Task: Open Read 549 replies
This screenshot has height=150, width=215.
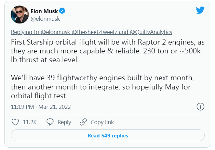Action: click(x=108, y=136)
